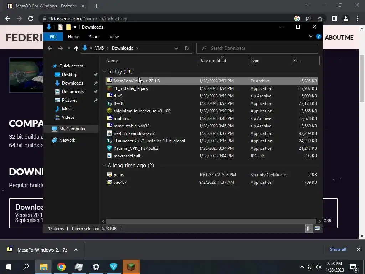Open Minecraft launcher from taskbar
365x274 pixels.
[x=131, y=267]
